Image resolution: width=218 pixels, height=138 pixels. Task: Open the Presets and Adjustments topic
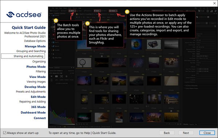coord(31,91)
